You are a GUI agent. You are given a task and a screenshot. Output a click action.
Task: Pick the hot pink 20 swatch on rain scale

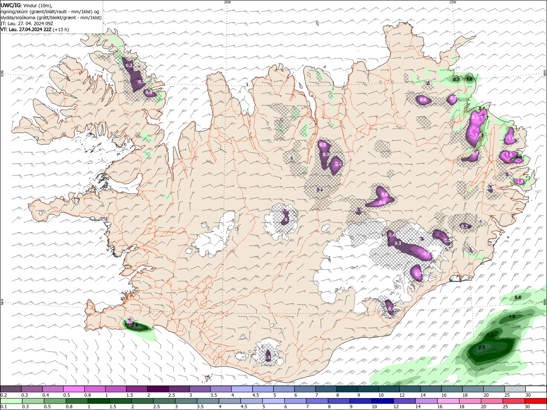[491, 401]
